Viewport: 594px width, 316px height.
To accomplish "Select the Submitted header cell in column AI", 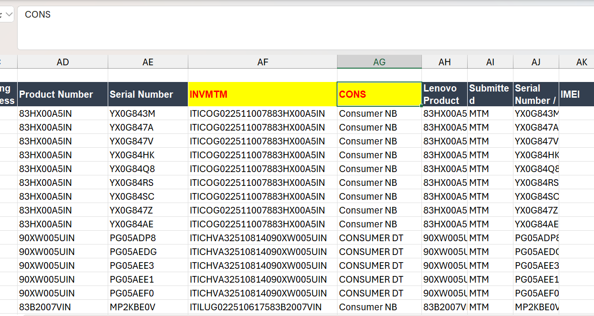I will coord(490,94).
